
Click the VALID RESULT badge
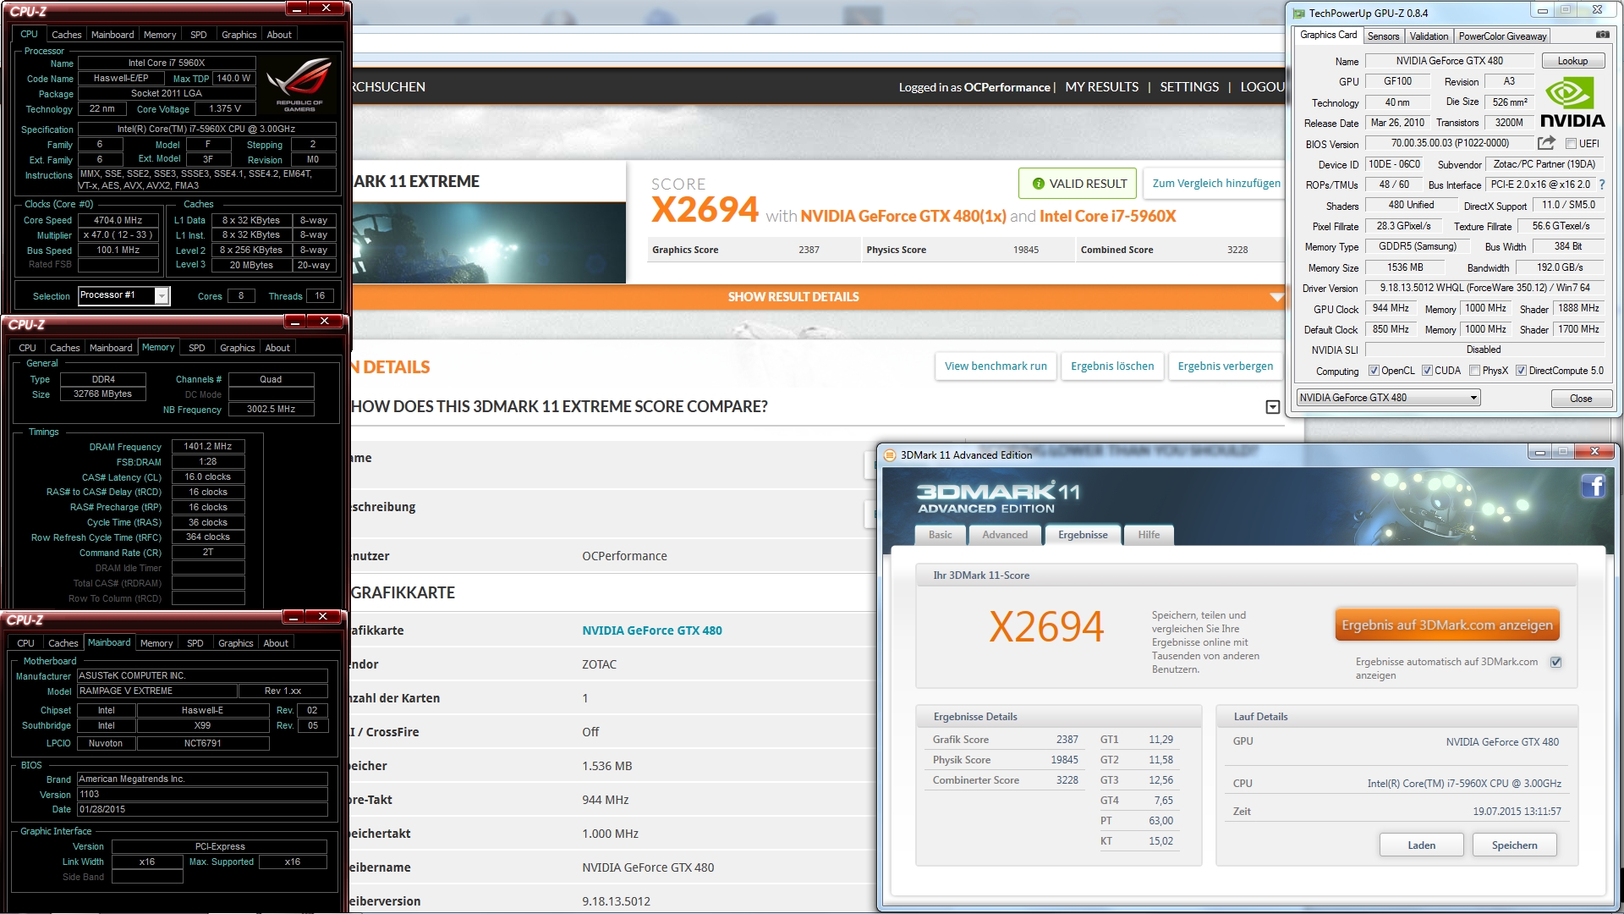1078,184
